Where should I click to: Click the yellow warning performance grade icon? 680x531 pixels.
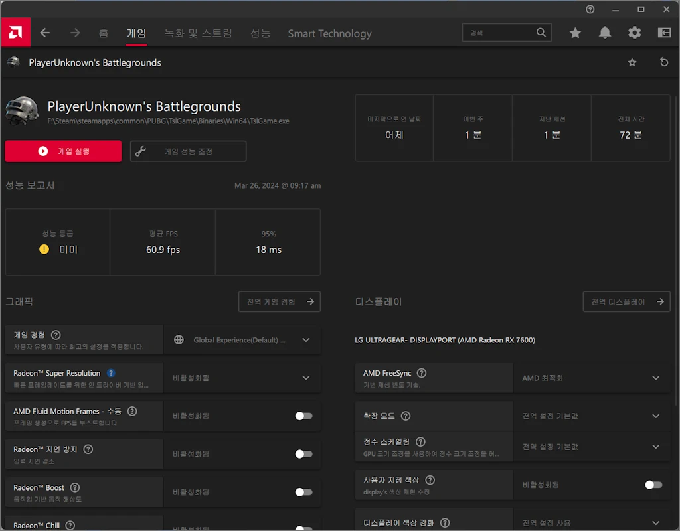(44, 250)
